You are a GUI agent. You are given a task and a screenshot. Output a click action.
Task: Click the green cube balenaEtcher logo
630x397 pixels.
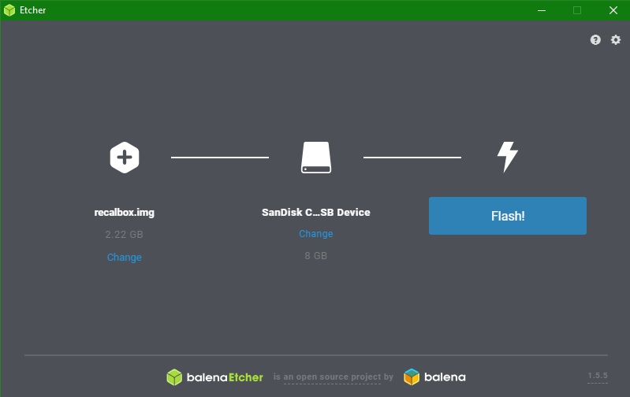click(x=174, y=377)
